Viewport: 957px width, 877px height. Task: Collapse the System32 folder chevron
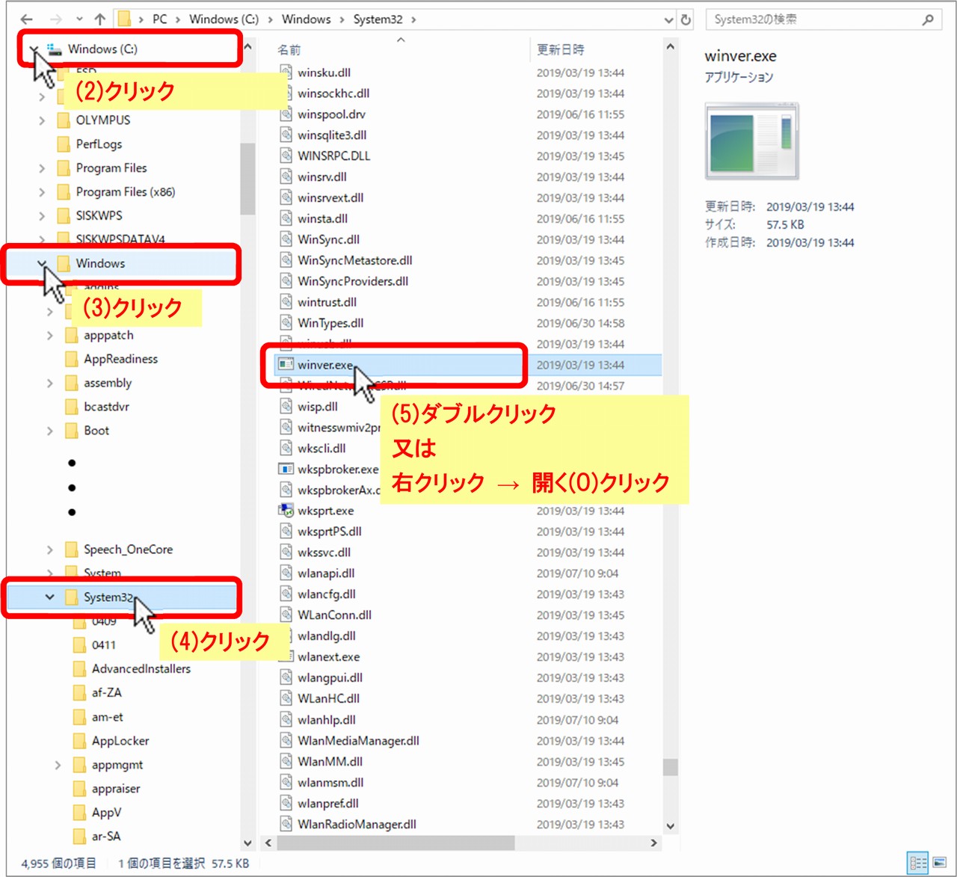click(x=49, y=597)
